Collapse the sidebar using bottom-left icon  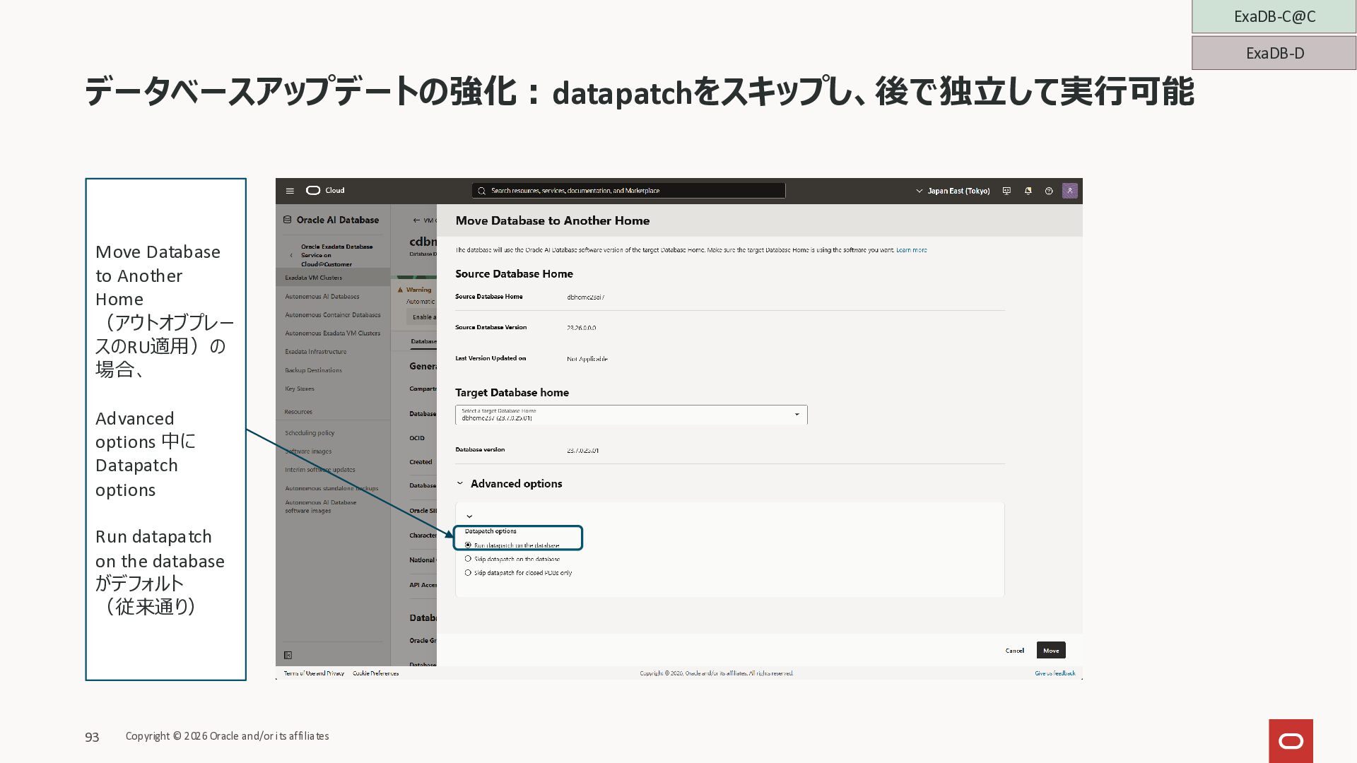(288, 655)
